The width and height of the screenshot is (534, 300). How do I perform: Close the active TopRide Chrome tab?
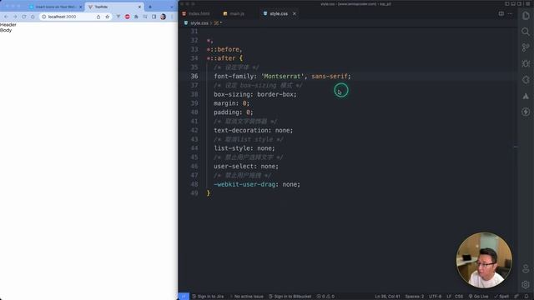139,7
